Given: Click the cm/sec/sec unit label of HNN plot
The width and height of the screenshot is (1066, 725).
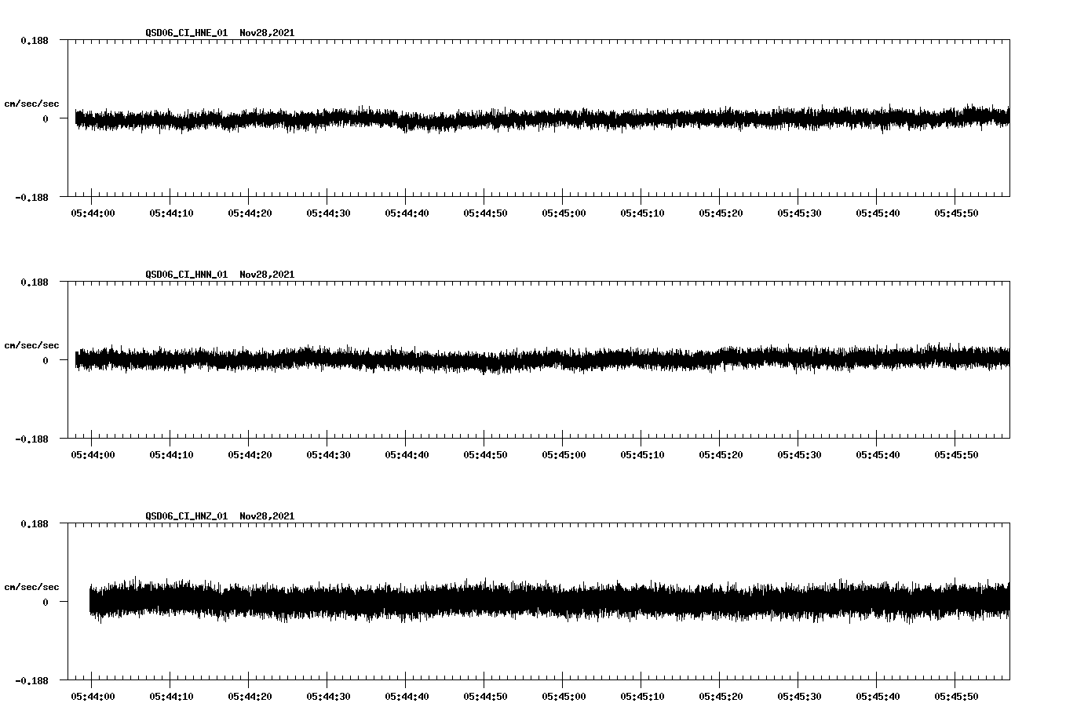Looking at the screenshot, I should coord(31,345).
